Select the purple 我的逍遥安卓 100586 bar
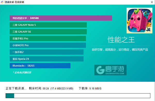 point(61,18)
